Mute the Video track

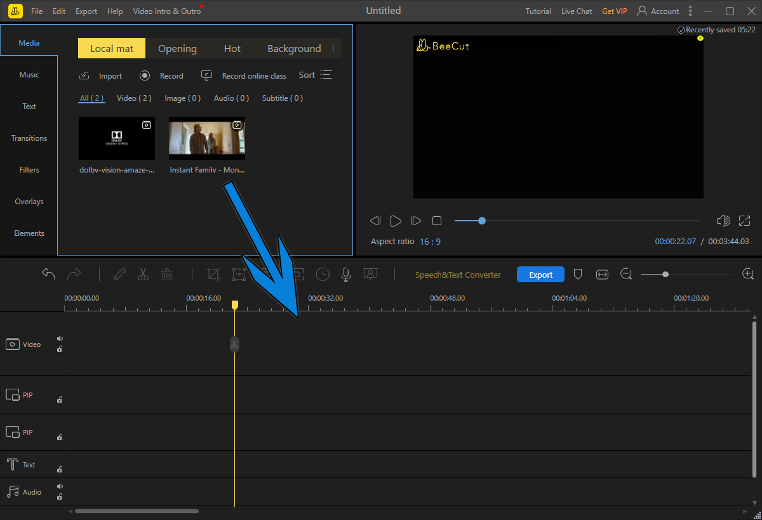coord(60,339)
